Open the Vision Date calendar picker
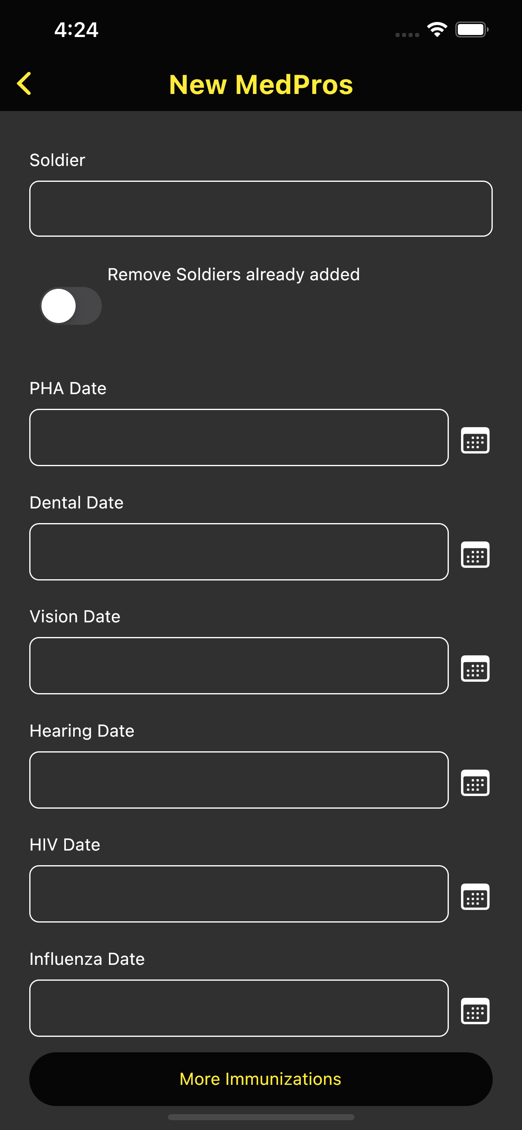Image resolution: width=522 pixels, height=1130 pixels. pyautogui.click(x=475, y=669)
